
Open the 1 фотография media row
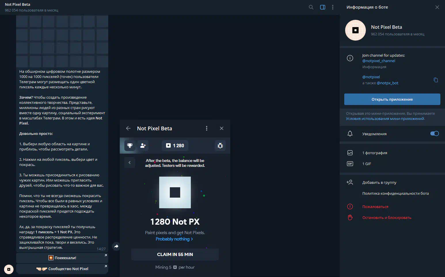[x=392, y=153]
